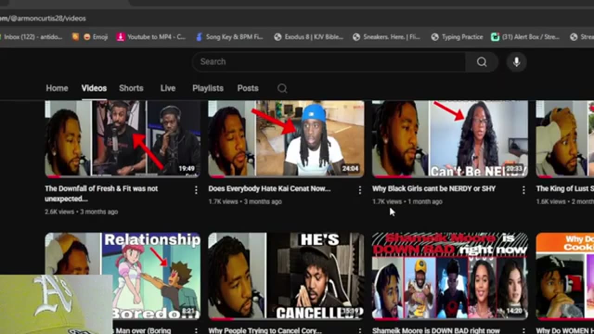Open Alert Box bookmark
594x334 pixels.
tap(526, 37)
